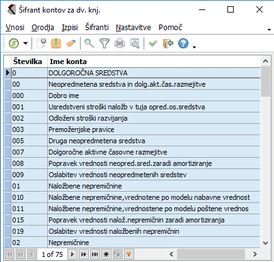Click the eraser delete icon

pyautogui.click(x=71, y=43)
